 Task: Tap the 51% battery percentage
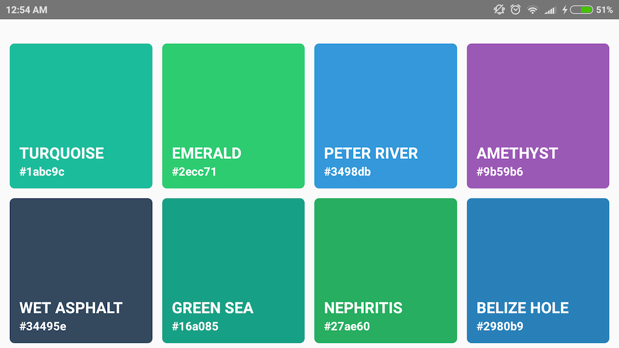point(604,10)
